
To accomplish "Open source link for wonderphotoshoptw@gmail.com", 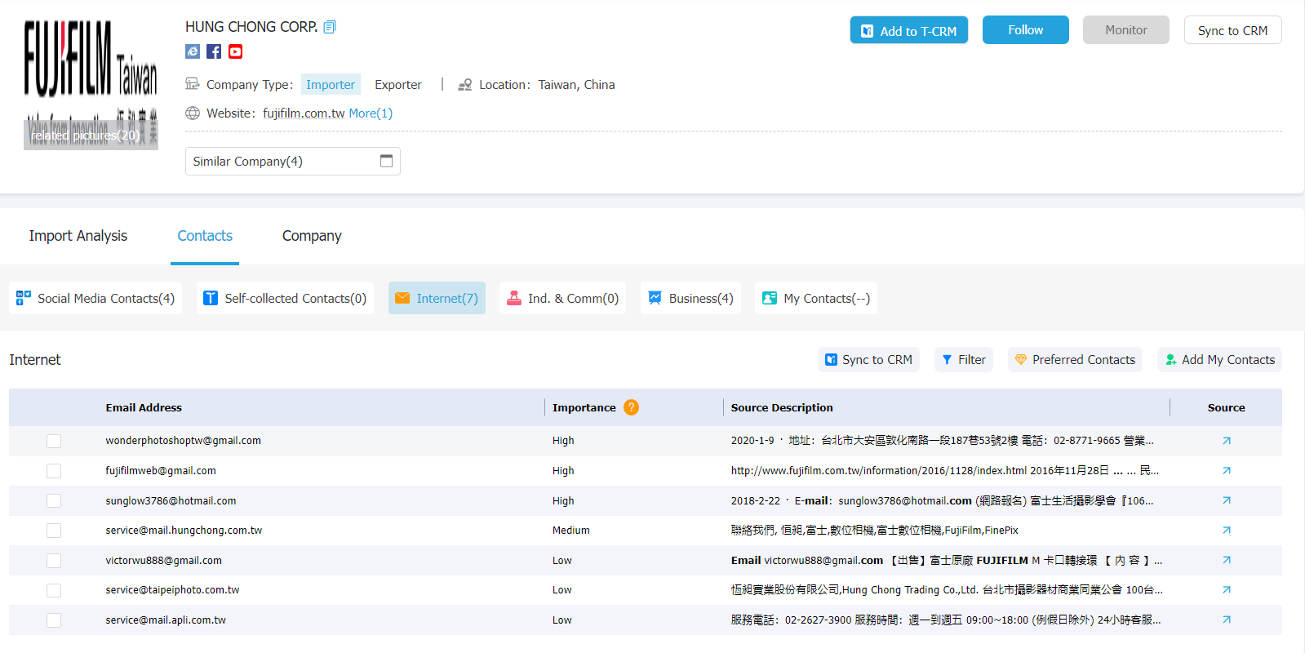I will point(1226,441).
